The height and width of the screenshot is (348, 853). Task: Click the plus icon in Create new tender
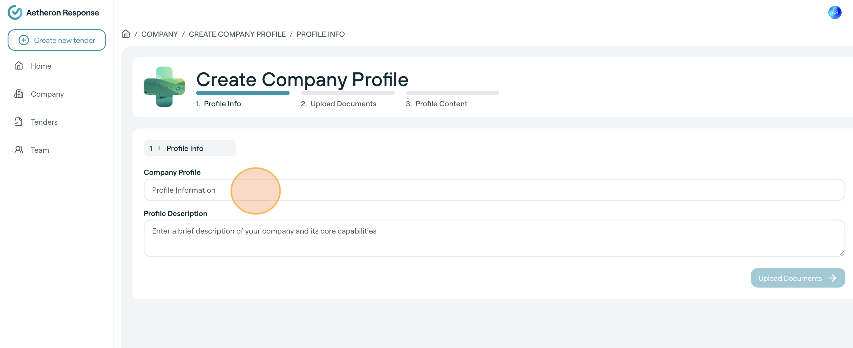click(x=23, y=40)
